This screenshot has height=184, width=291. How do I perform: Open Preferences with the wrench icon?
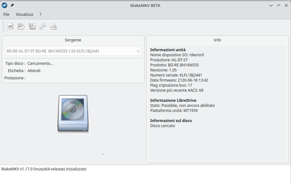[42, 26]
